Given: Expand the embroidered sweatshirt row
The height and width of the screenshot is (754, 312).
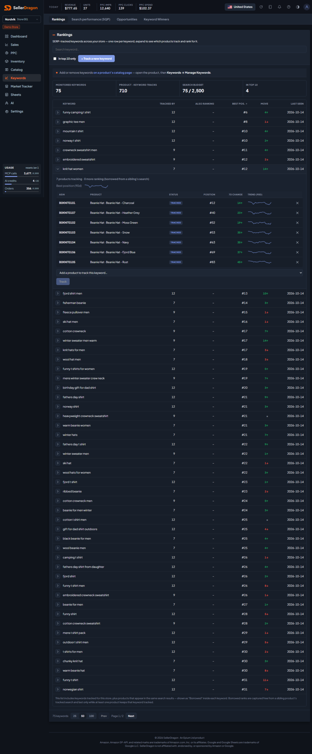Looking at the screenshot, I should click(58, 160).
